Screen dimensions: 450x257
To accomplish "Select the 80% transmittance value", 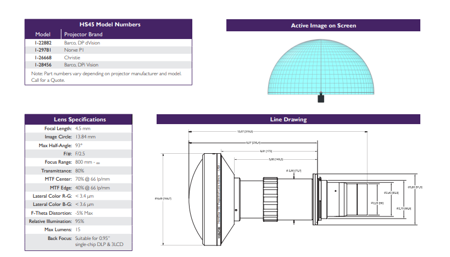I will (x=80, y=171).
